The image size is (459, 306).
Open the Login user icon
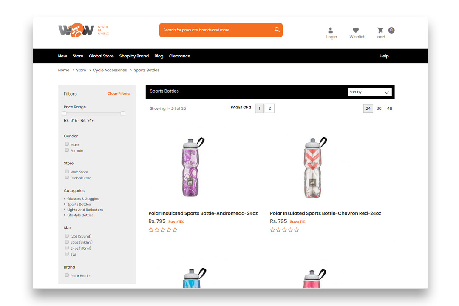(x=331, y=30)
